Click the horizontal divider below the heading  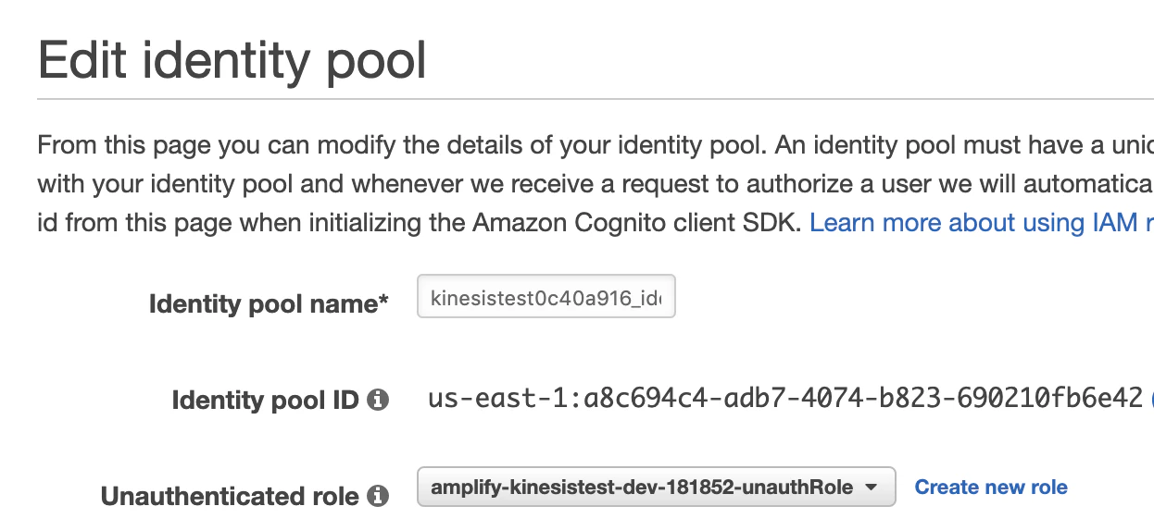[593, 99]
